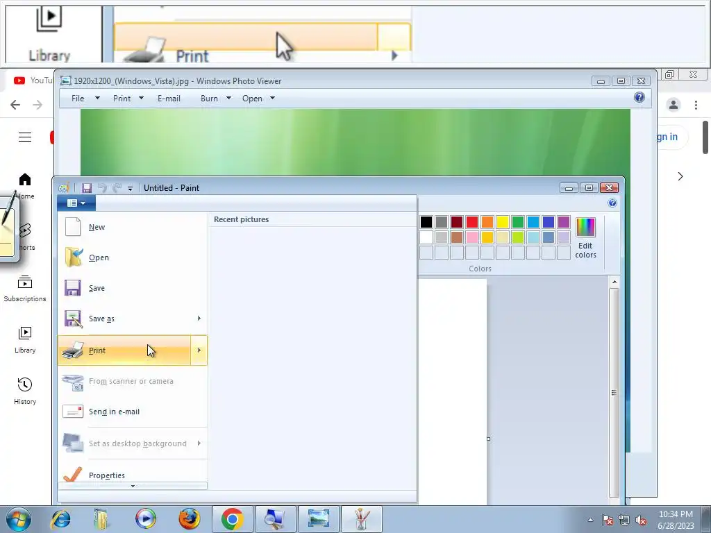Open YouTube History in sidebar
The image size is (711, 533).
click(25, 391)
